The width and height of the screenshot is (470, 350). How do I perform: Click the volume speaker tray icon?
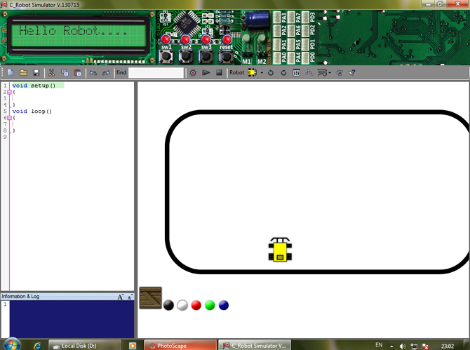point(403,346)
